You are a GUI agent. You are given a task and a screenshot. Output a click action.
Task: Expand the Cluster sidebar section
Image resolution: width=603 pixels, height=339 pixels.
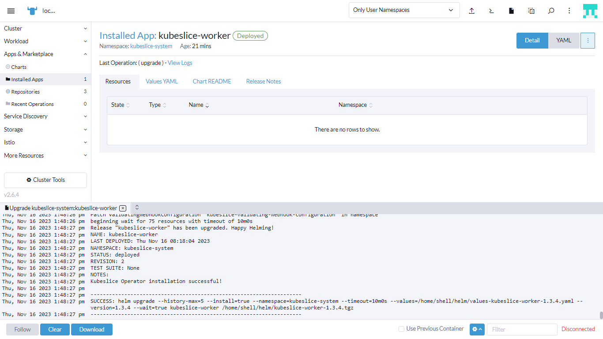click(x=45, y=28)
